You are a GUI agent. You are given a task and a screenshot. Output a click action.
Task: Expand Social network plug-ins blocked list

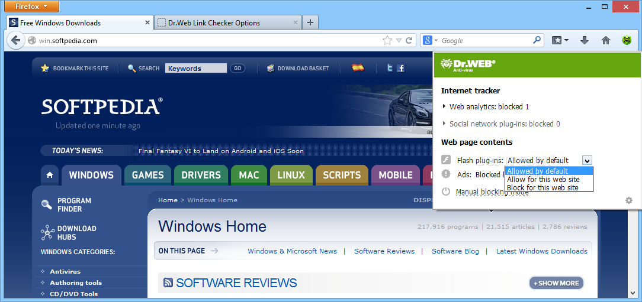(445, 124)
